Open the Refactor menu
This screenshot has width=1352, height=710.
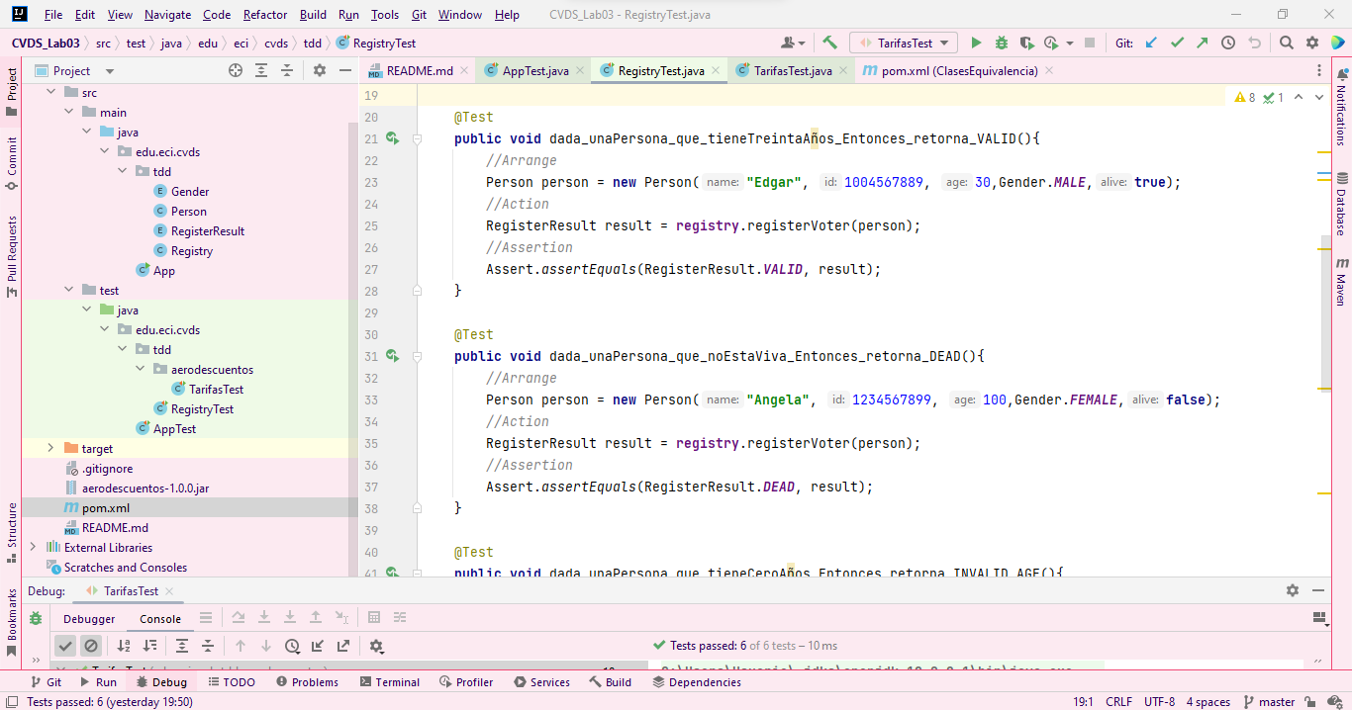(265, 15)
